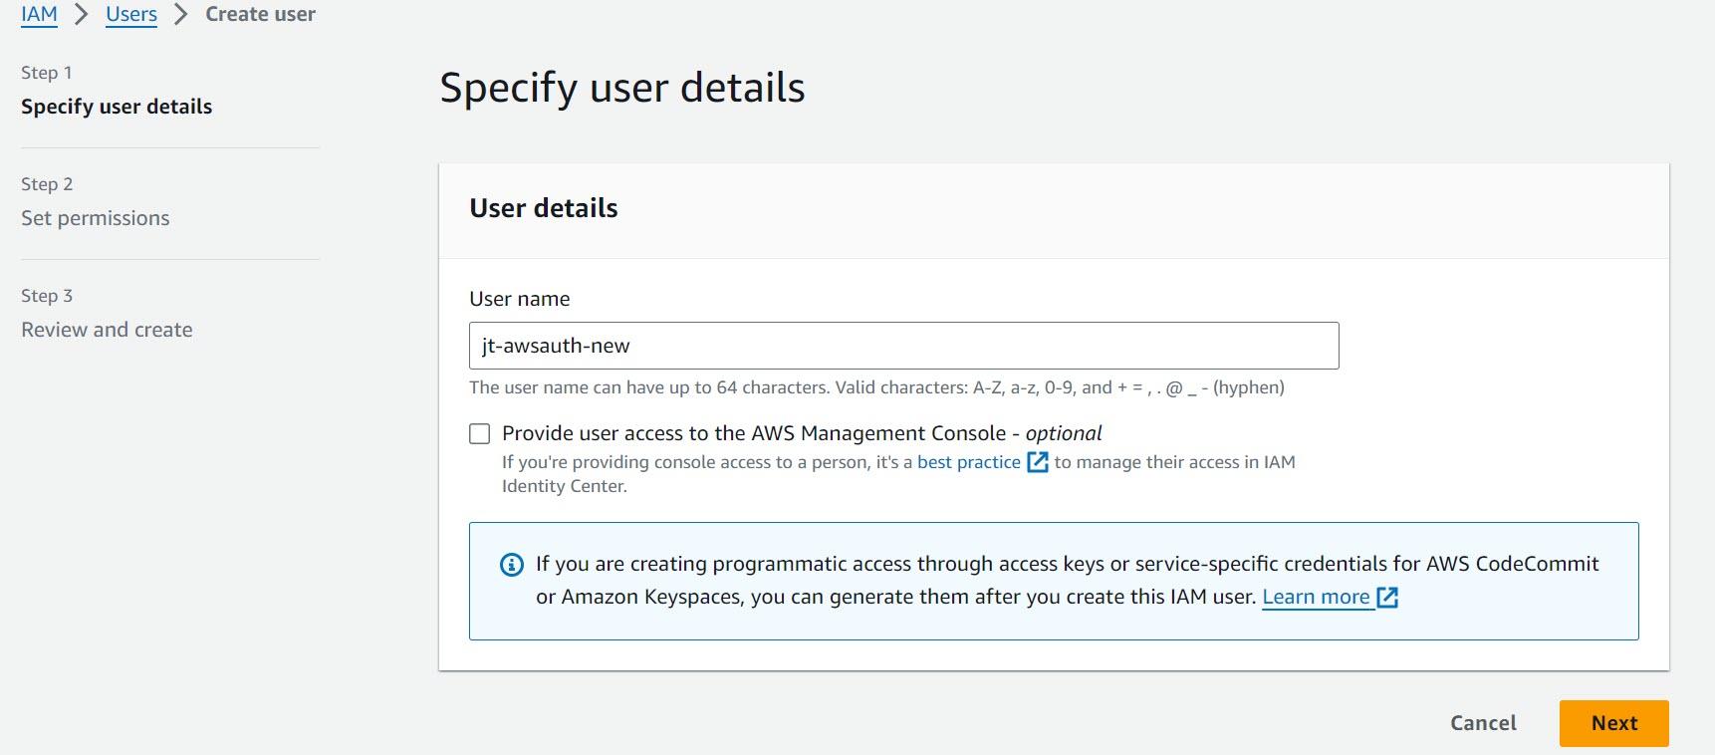The width and height of the screenshot is (1715, 755).
Task: Open the "Learn more" link
Action: pos(1317,598)
